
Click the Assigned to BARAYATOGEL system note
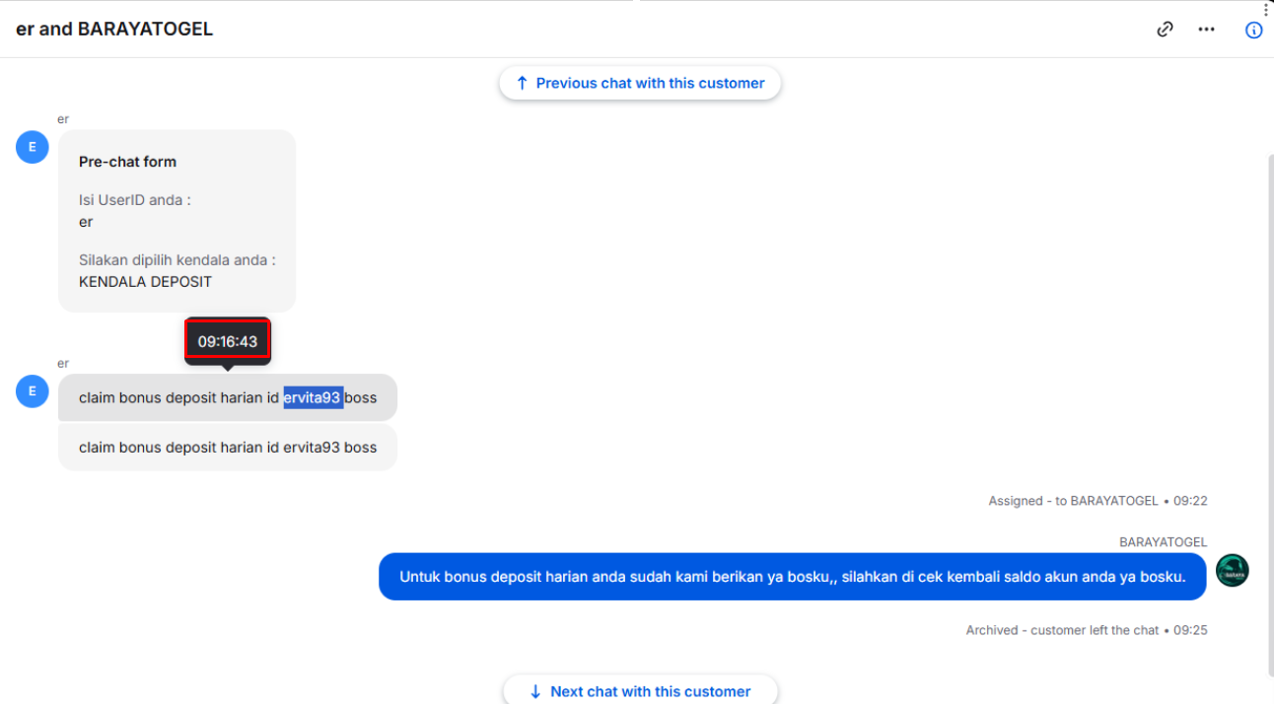1097,501
